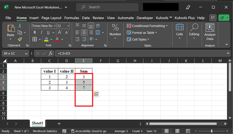The image size is (233, 134).
Task: Click the Search box in the title bar
Action: [107, 7]
